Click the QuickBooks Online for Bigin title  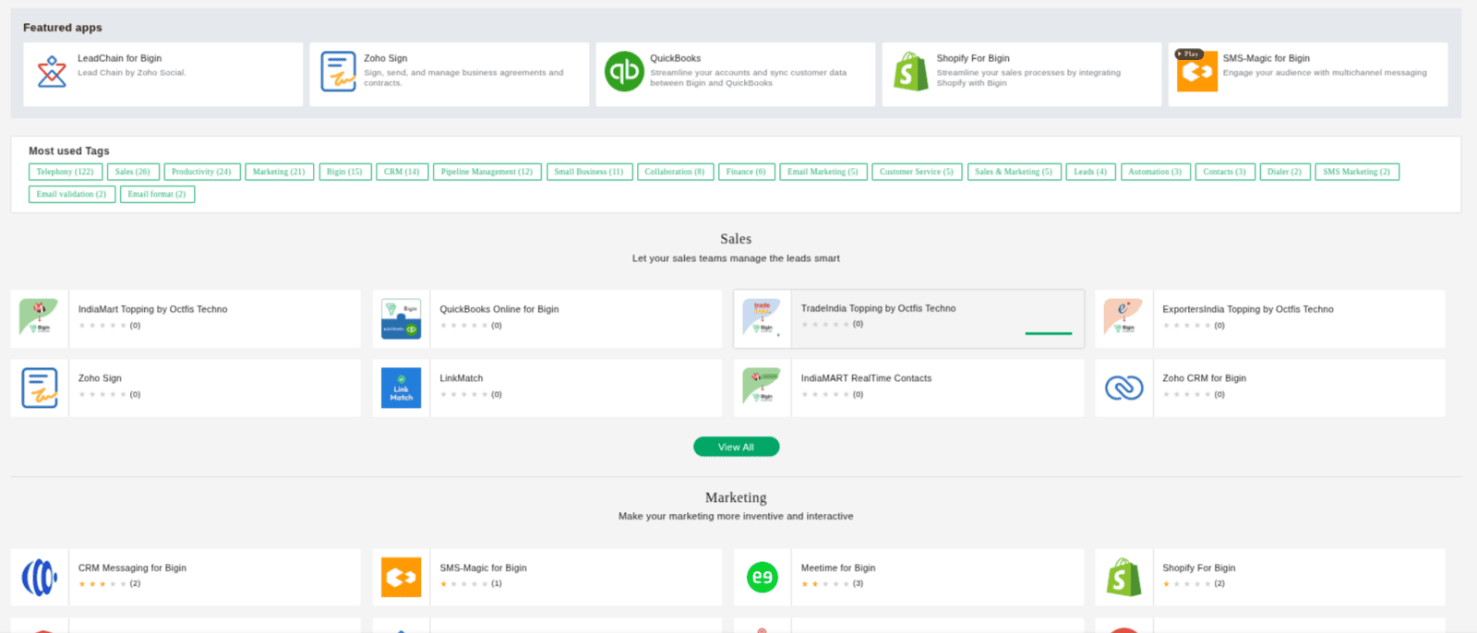click(499, 309)
